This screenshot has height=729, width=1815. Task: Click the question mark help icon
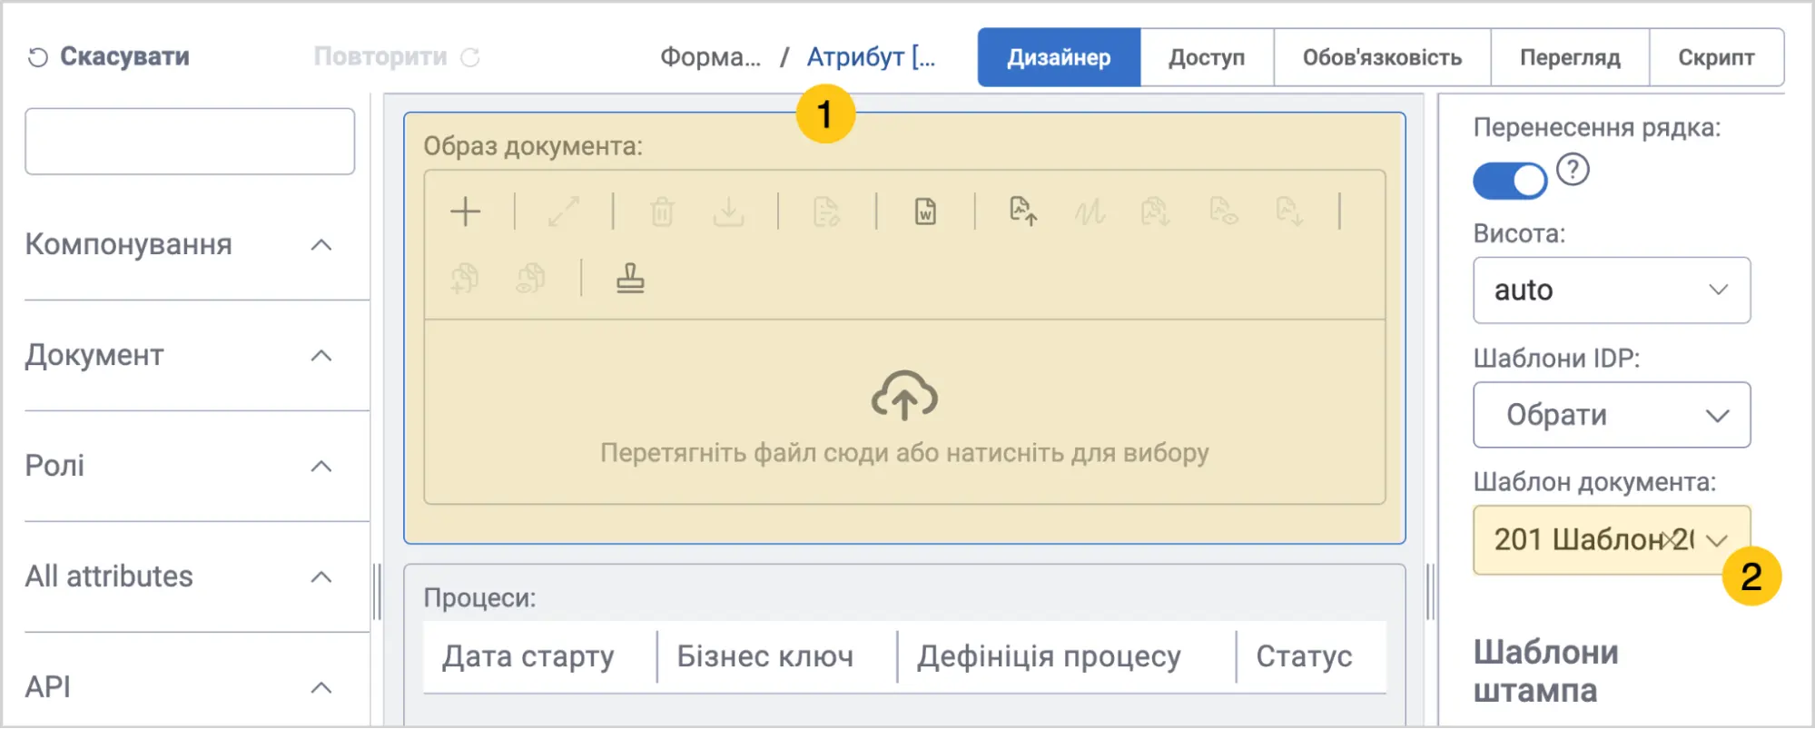[1573, 170]
